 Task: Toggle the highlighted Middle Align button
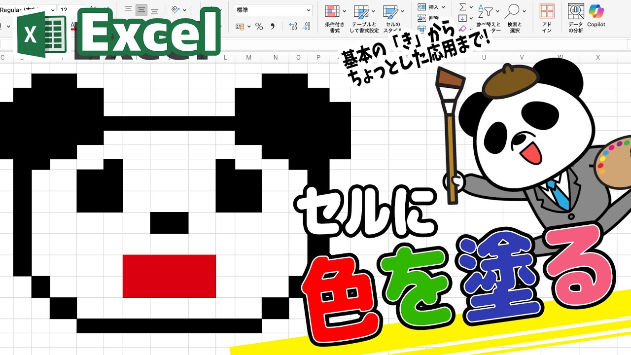click(141, 9)
